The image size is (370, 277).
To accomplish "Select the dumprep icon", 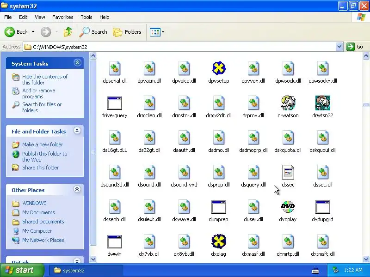I will (x=218, y=207).
